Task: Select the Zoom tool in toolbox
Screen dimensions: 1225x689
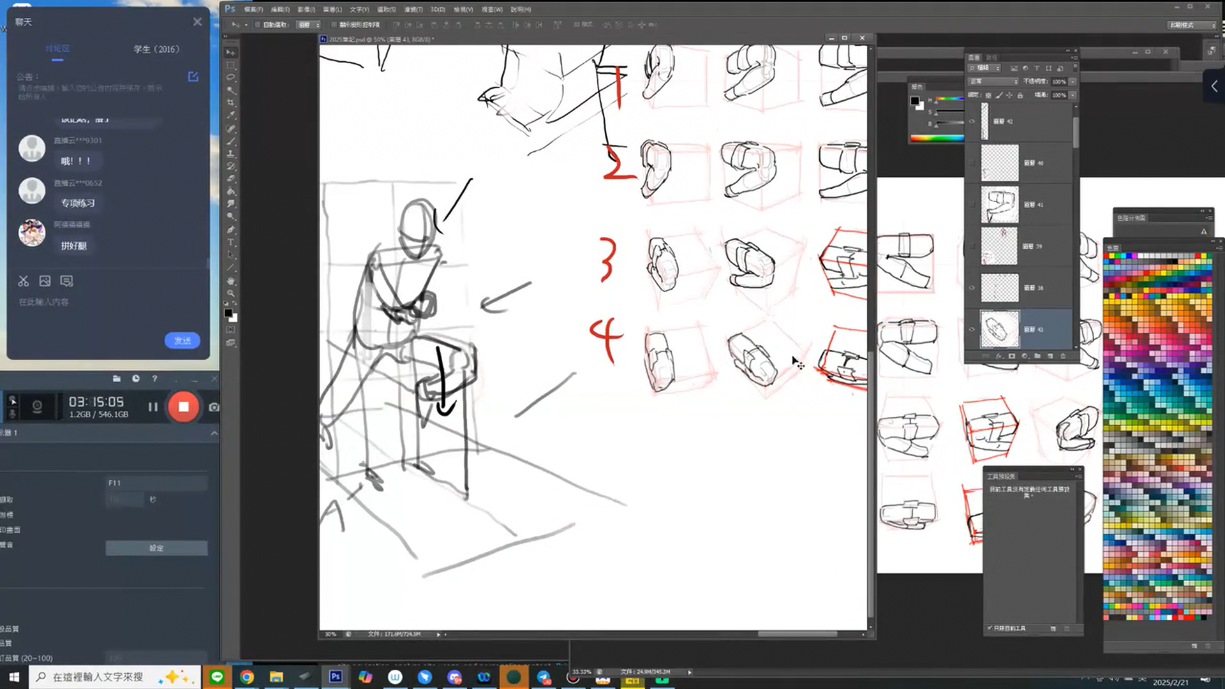Action: (231, 293)
